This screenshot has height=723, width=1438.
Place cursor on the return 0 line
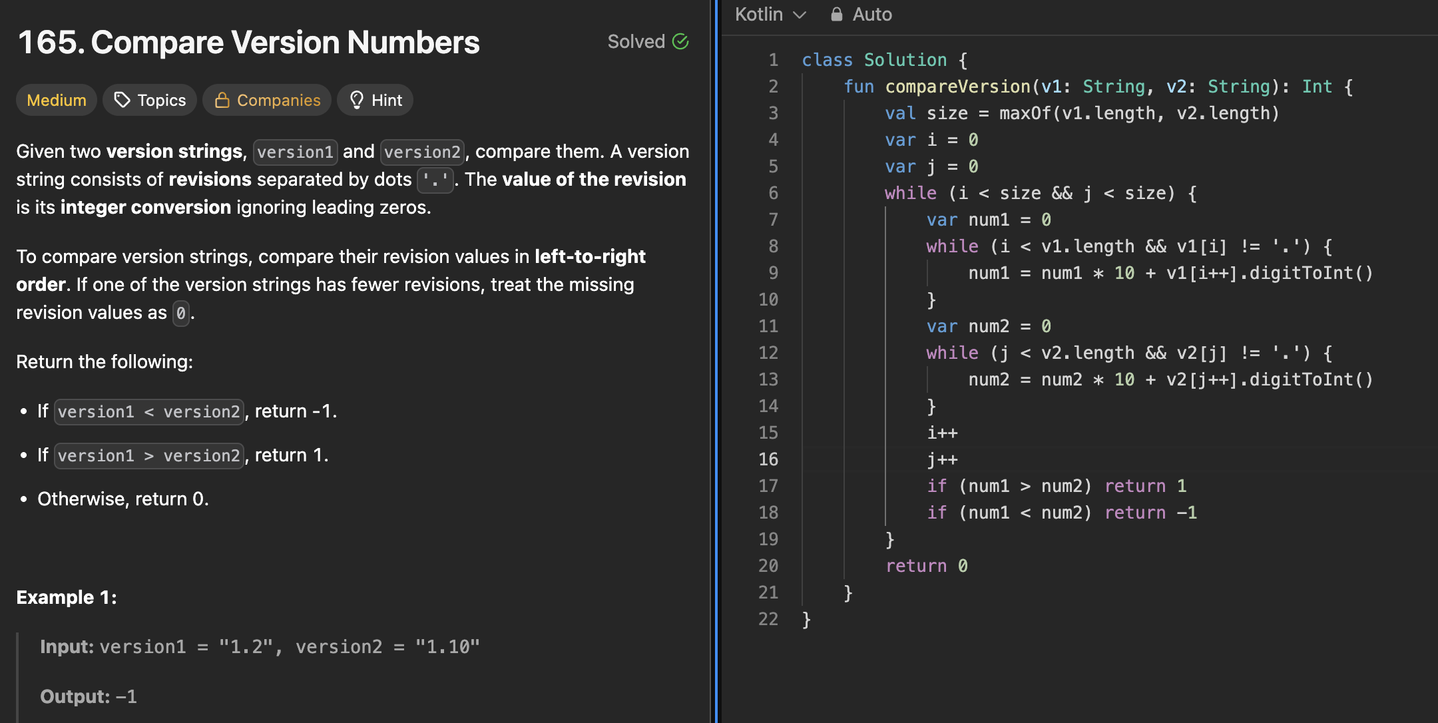[x=926, y=566]
